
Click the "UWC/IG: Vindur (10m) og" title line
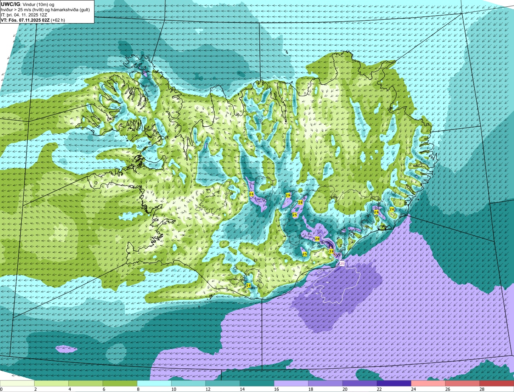tap(28, 4)
